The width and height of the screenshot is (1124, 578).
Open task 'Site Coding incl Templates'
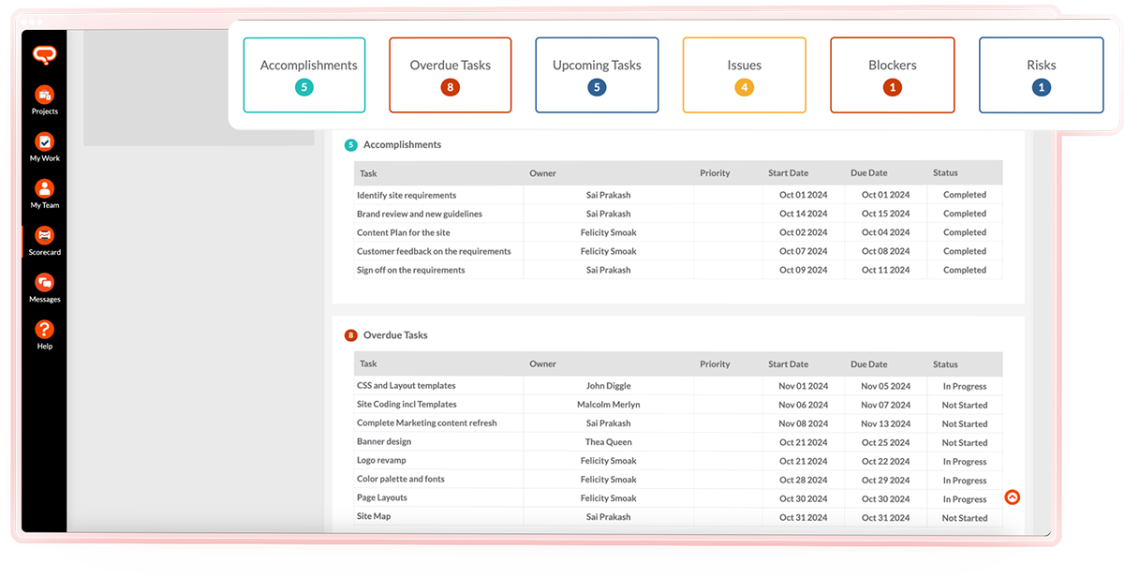tap(407, 405)
